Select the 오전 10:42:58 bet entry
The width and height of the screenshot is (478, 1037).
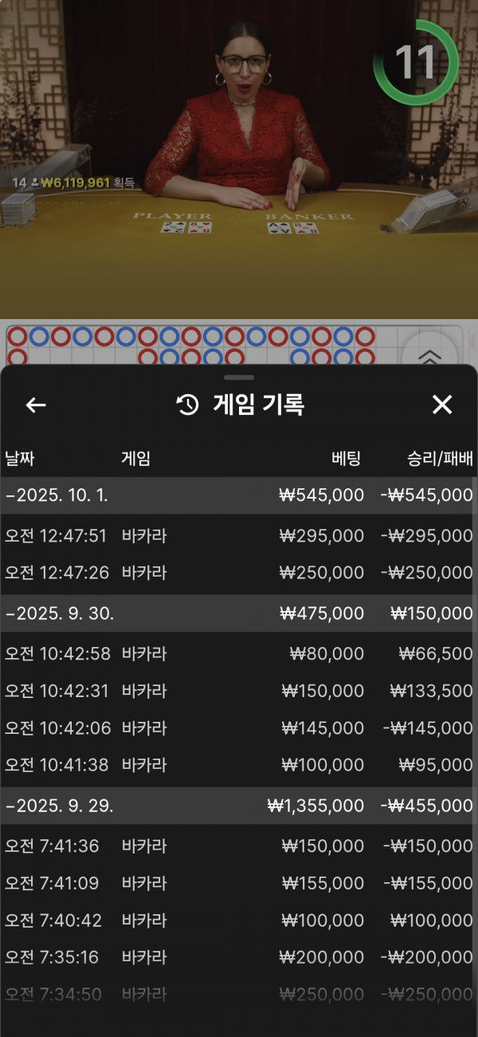pos(239,654)
